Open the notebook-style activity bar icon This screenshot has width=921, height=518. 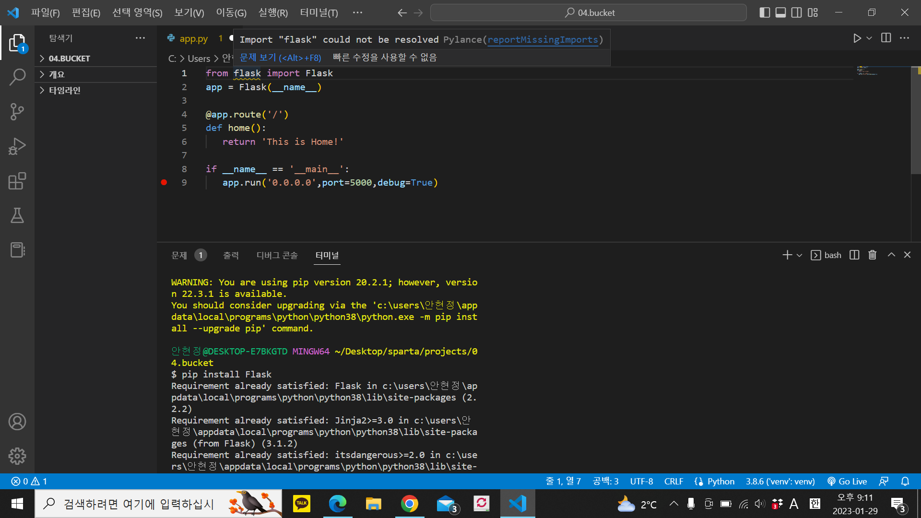[x=17, y=250]
